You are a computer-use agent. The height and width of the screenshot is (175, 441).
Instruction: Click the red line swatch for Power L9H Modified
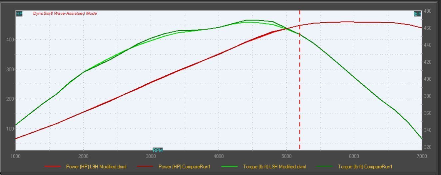[x=53, y=167]
